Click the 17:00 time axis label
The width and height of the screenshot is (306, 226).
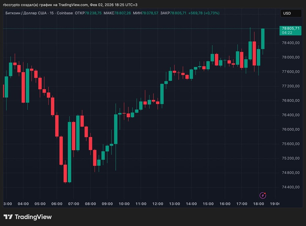click(242, 204)
